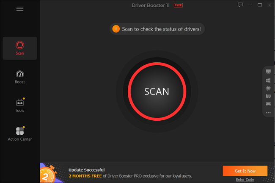Open the Boost section

(20, 77)
